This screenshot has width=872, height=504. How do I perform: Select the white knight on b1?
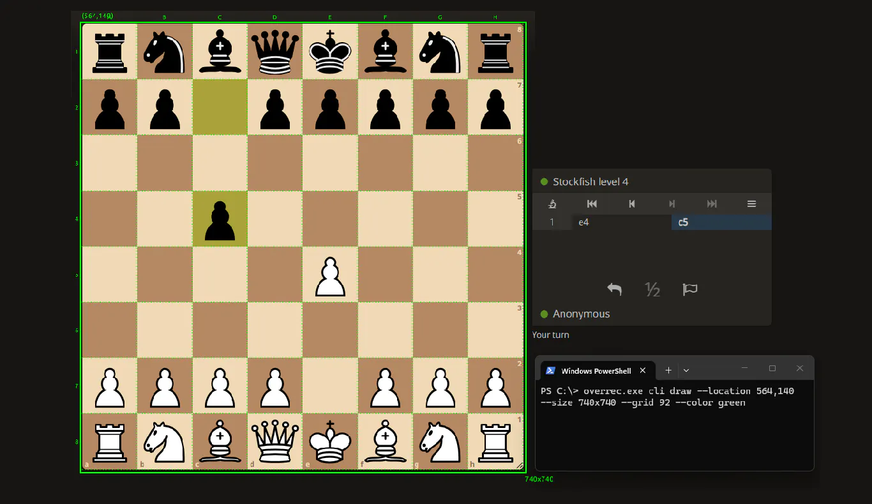(165, 442)
